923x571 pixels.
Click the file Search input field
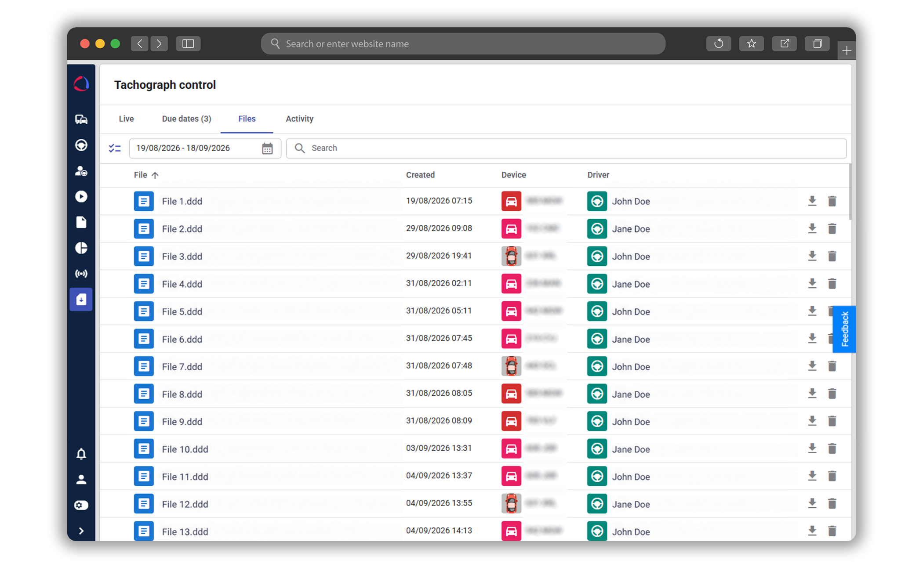566,148
